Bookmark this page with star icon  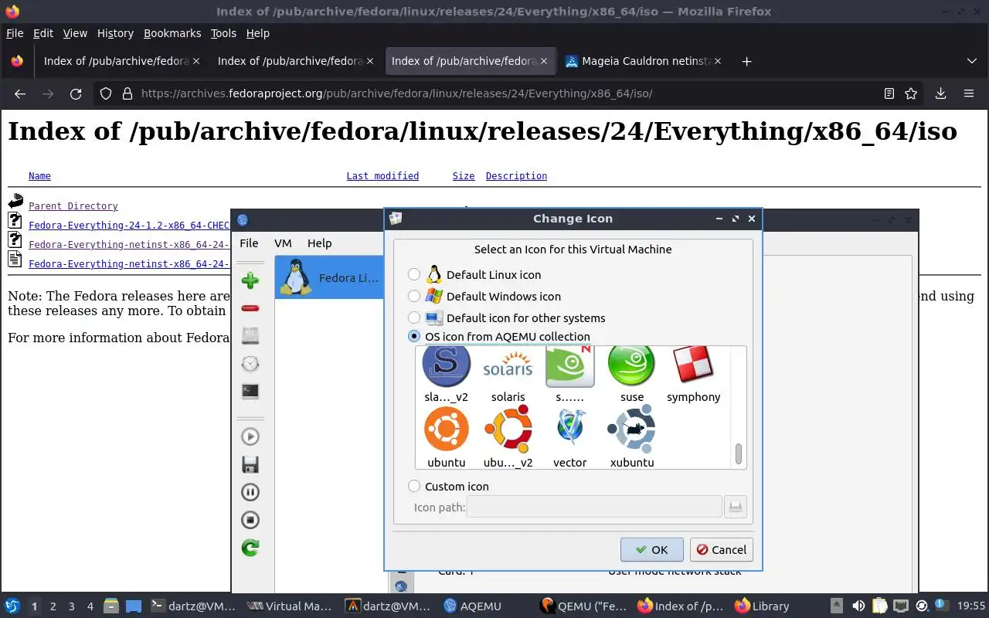pos(911,93)
